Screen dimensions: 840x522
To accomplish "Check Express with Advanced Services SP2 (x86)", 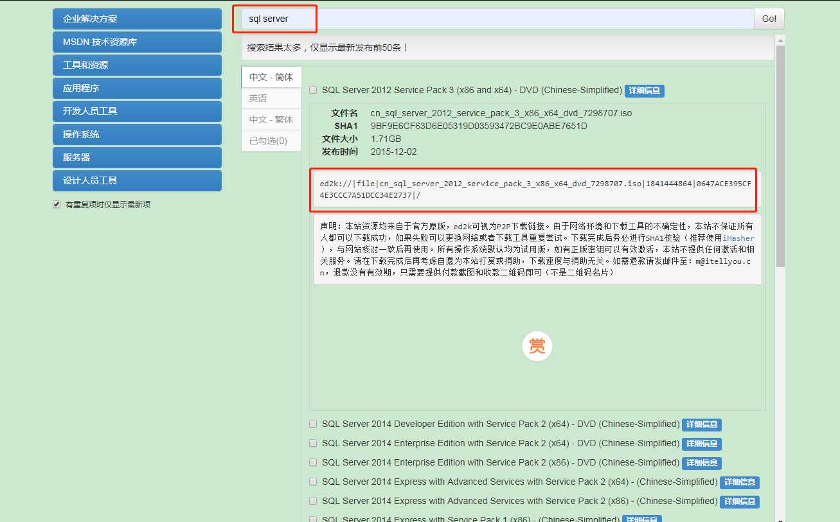I will tap(313, 501).
